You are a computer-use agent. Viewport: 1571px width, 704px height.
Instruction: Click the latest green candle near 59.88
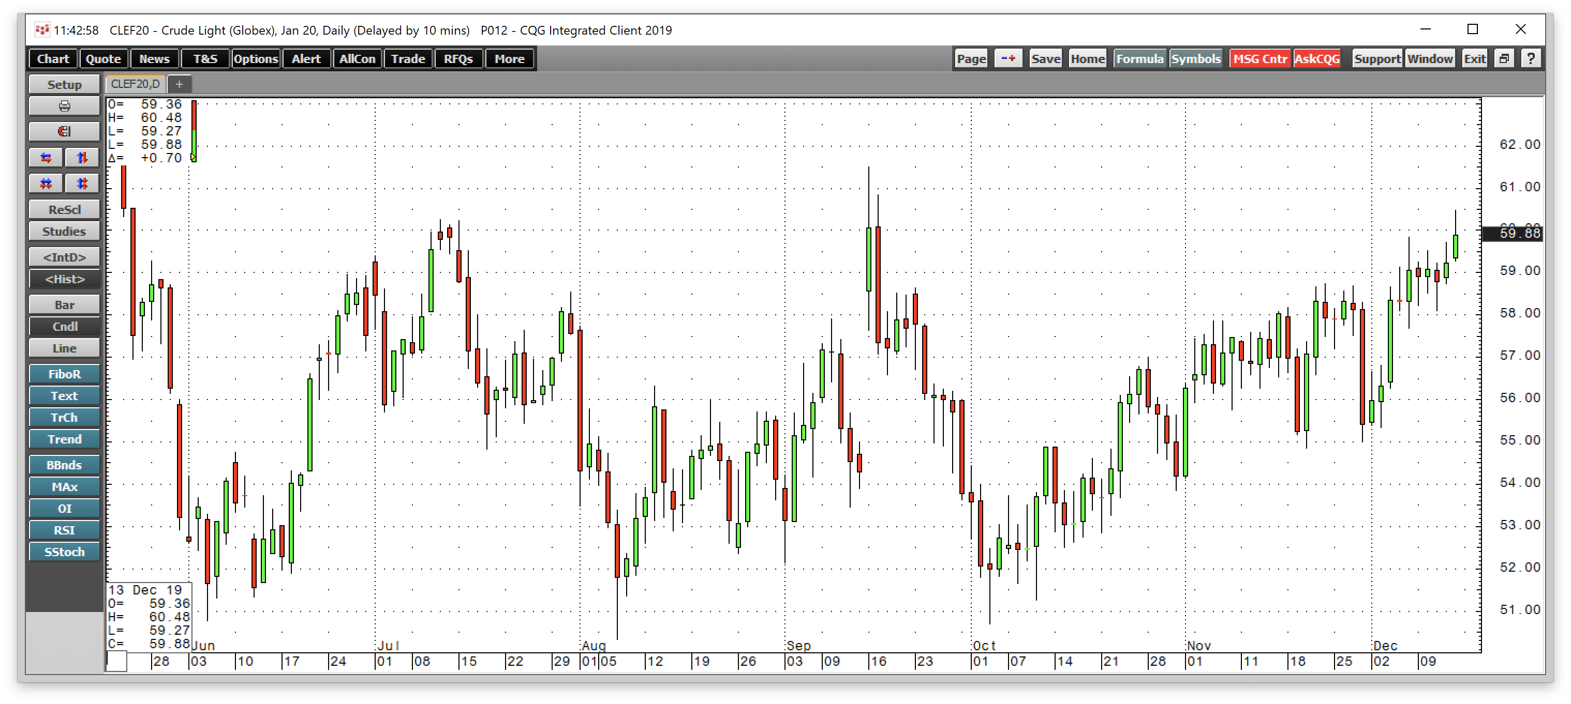pos(1455,246)
